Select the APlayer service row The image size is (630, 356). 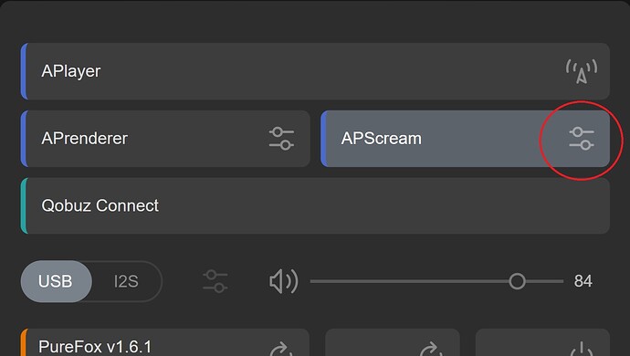[x=315, y=71]
